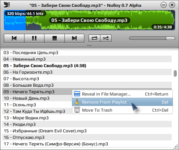
Task: Select track '09 - Нечего Терять.mp3'
Action: point(37,92)
